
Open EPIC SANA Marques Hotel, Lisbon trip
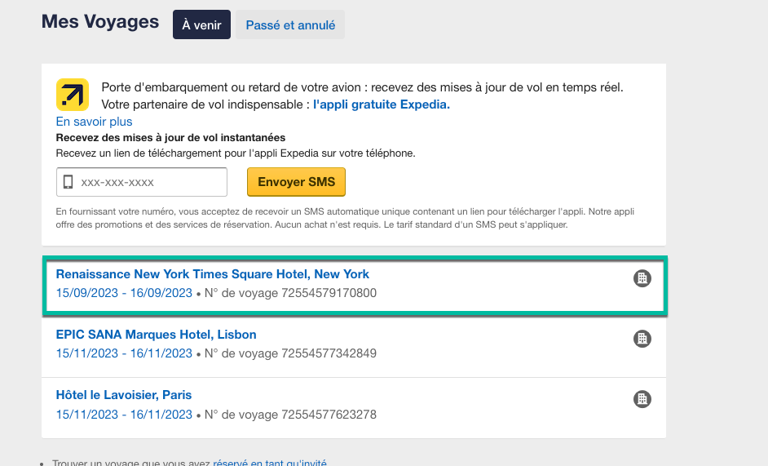[x=156, y=335]
